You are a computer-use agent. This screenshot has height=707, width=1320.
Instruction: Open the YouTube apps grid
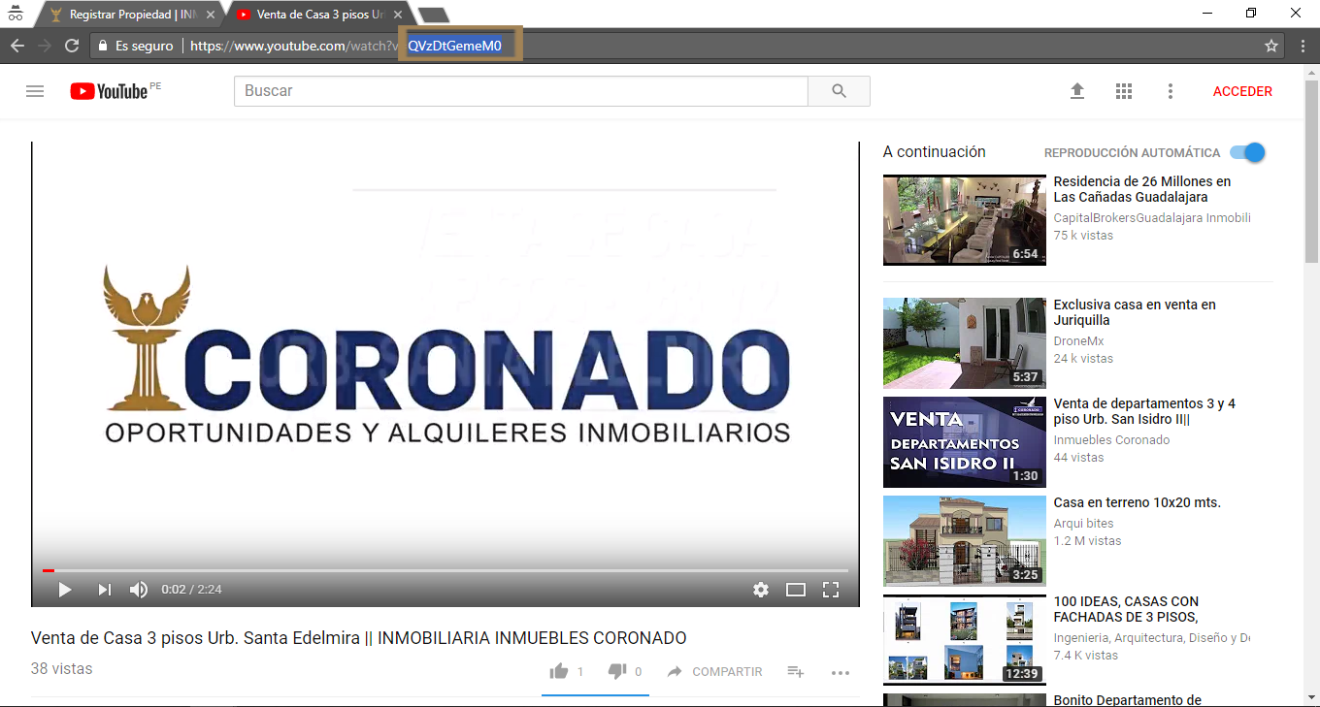(1124, 91)
